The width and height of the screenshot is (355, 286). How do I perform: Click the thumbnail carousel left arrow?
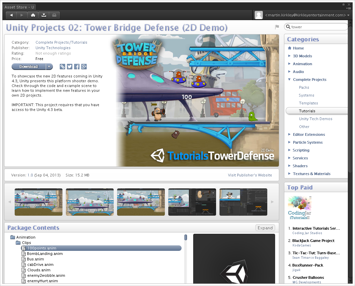click(10, 202)
